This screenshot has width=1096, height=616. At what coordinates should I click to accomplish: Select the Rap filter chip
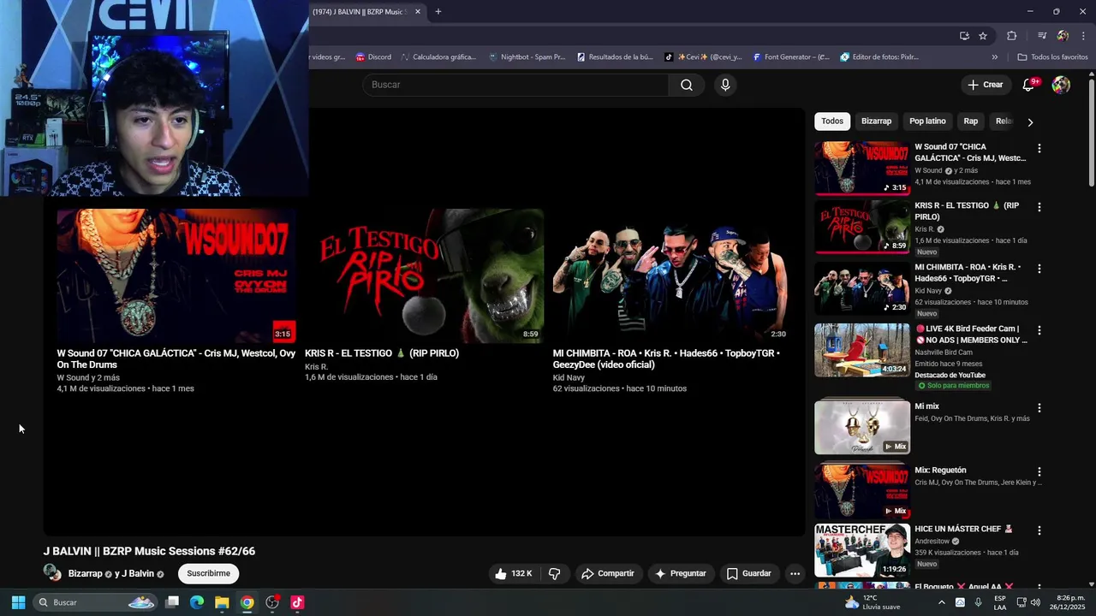pyautogui.click(x=970, y=121)
